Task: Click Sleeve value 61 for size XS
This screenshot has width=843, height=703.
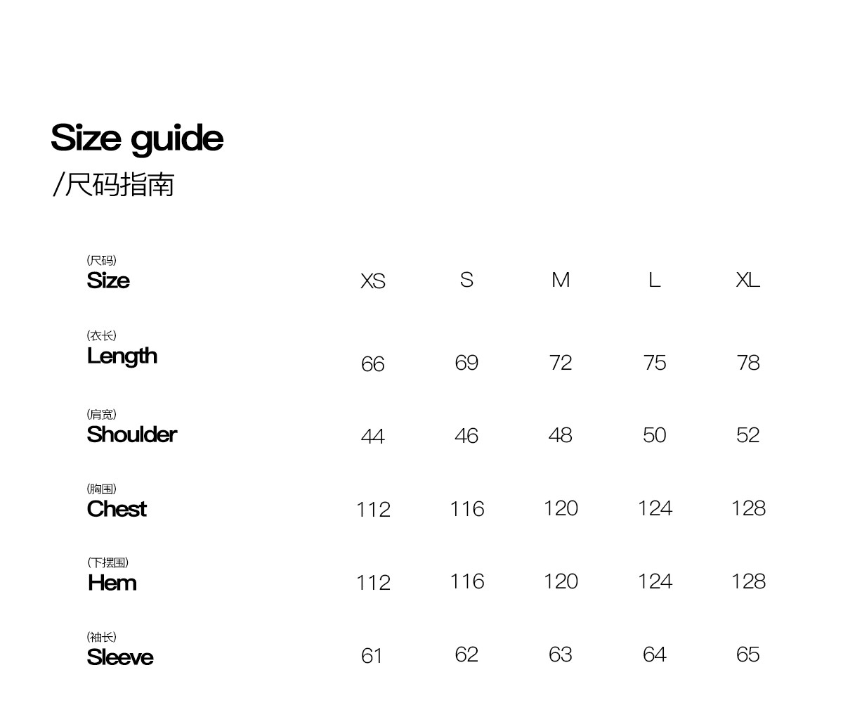Action: 372,656
